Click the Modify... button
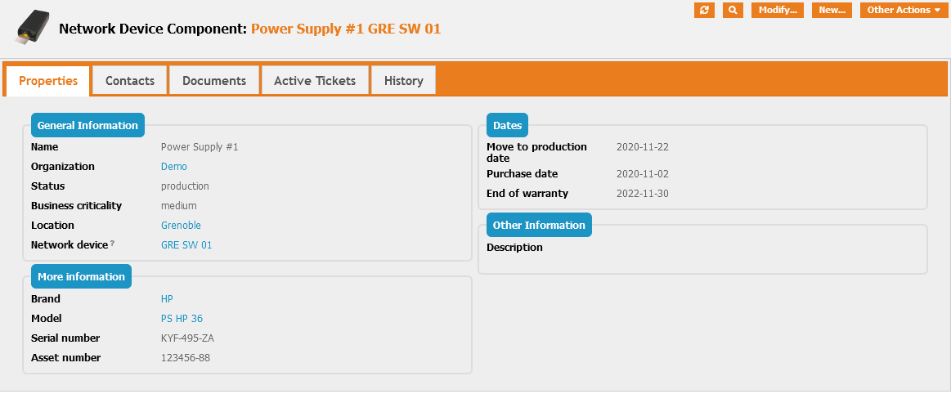Viewport: 951px width, 394px height. (x=777, y=10)
